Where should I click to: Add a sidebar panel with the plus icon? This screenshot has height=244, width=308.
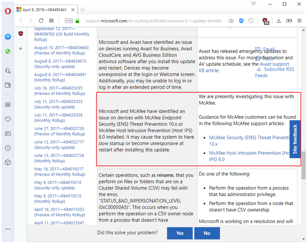(x=21, y=48)
